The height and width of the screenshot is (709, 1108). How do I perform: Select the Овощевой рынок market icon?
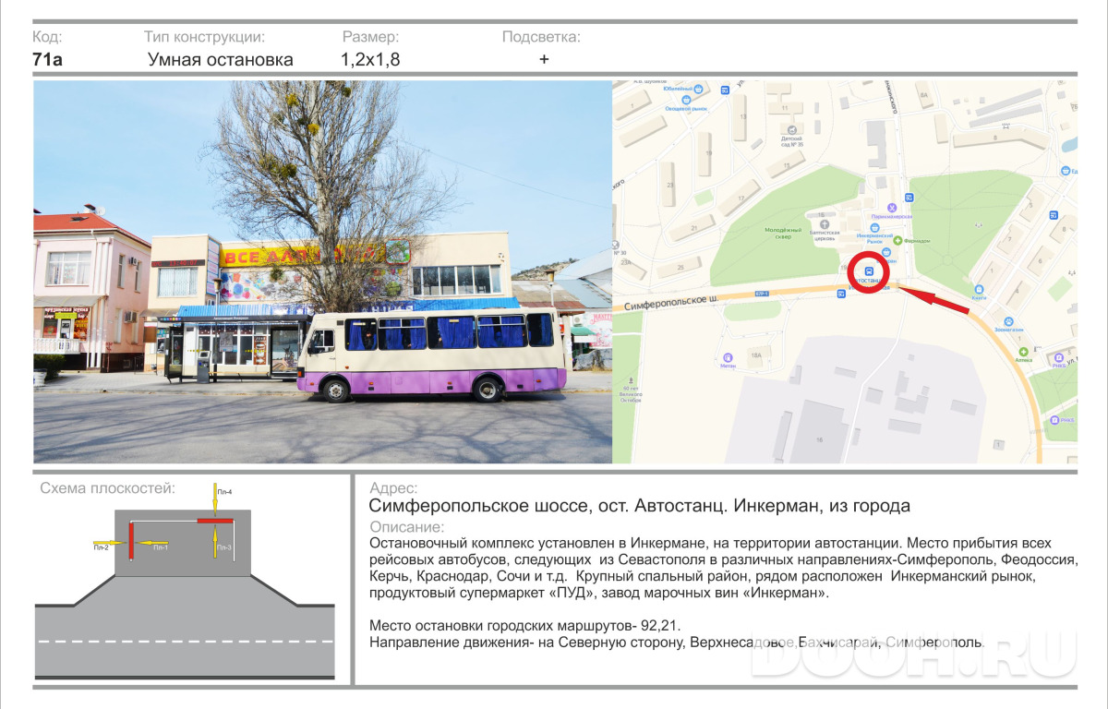(x=686, y=100)
